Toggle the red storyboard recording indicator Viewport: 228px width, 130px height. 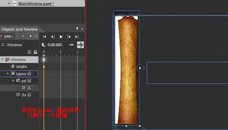[x=1, y=36]
